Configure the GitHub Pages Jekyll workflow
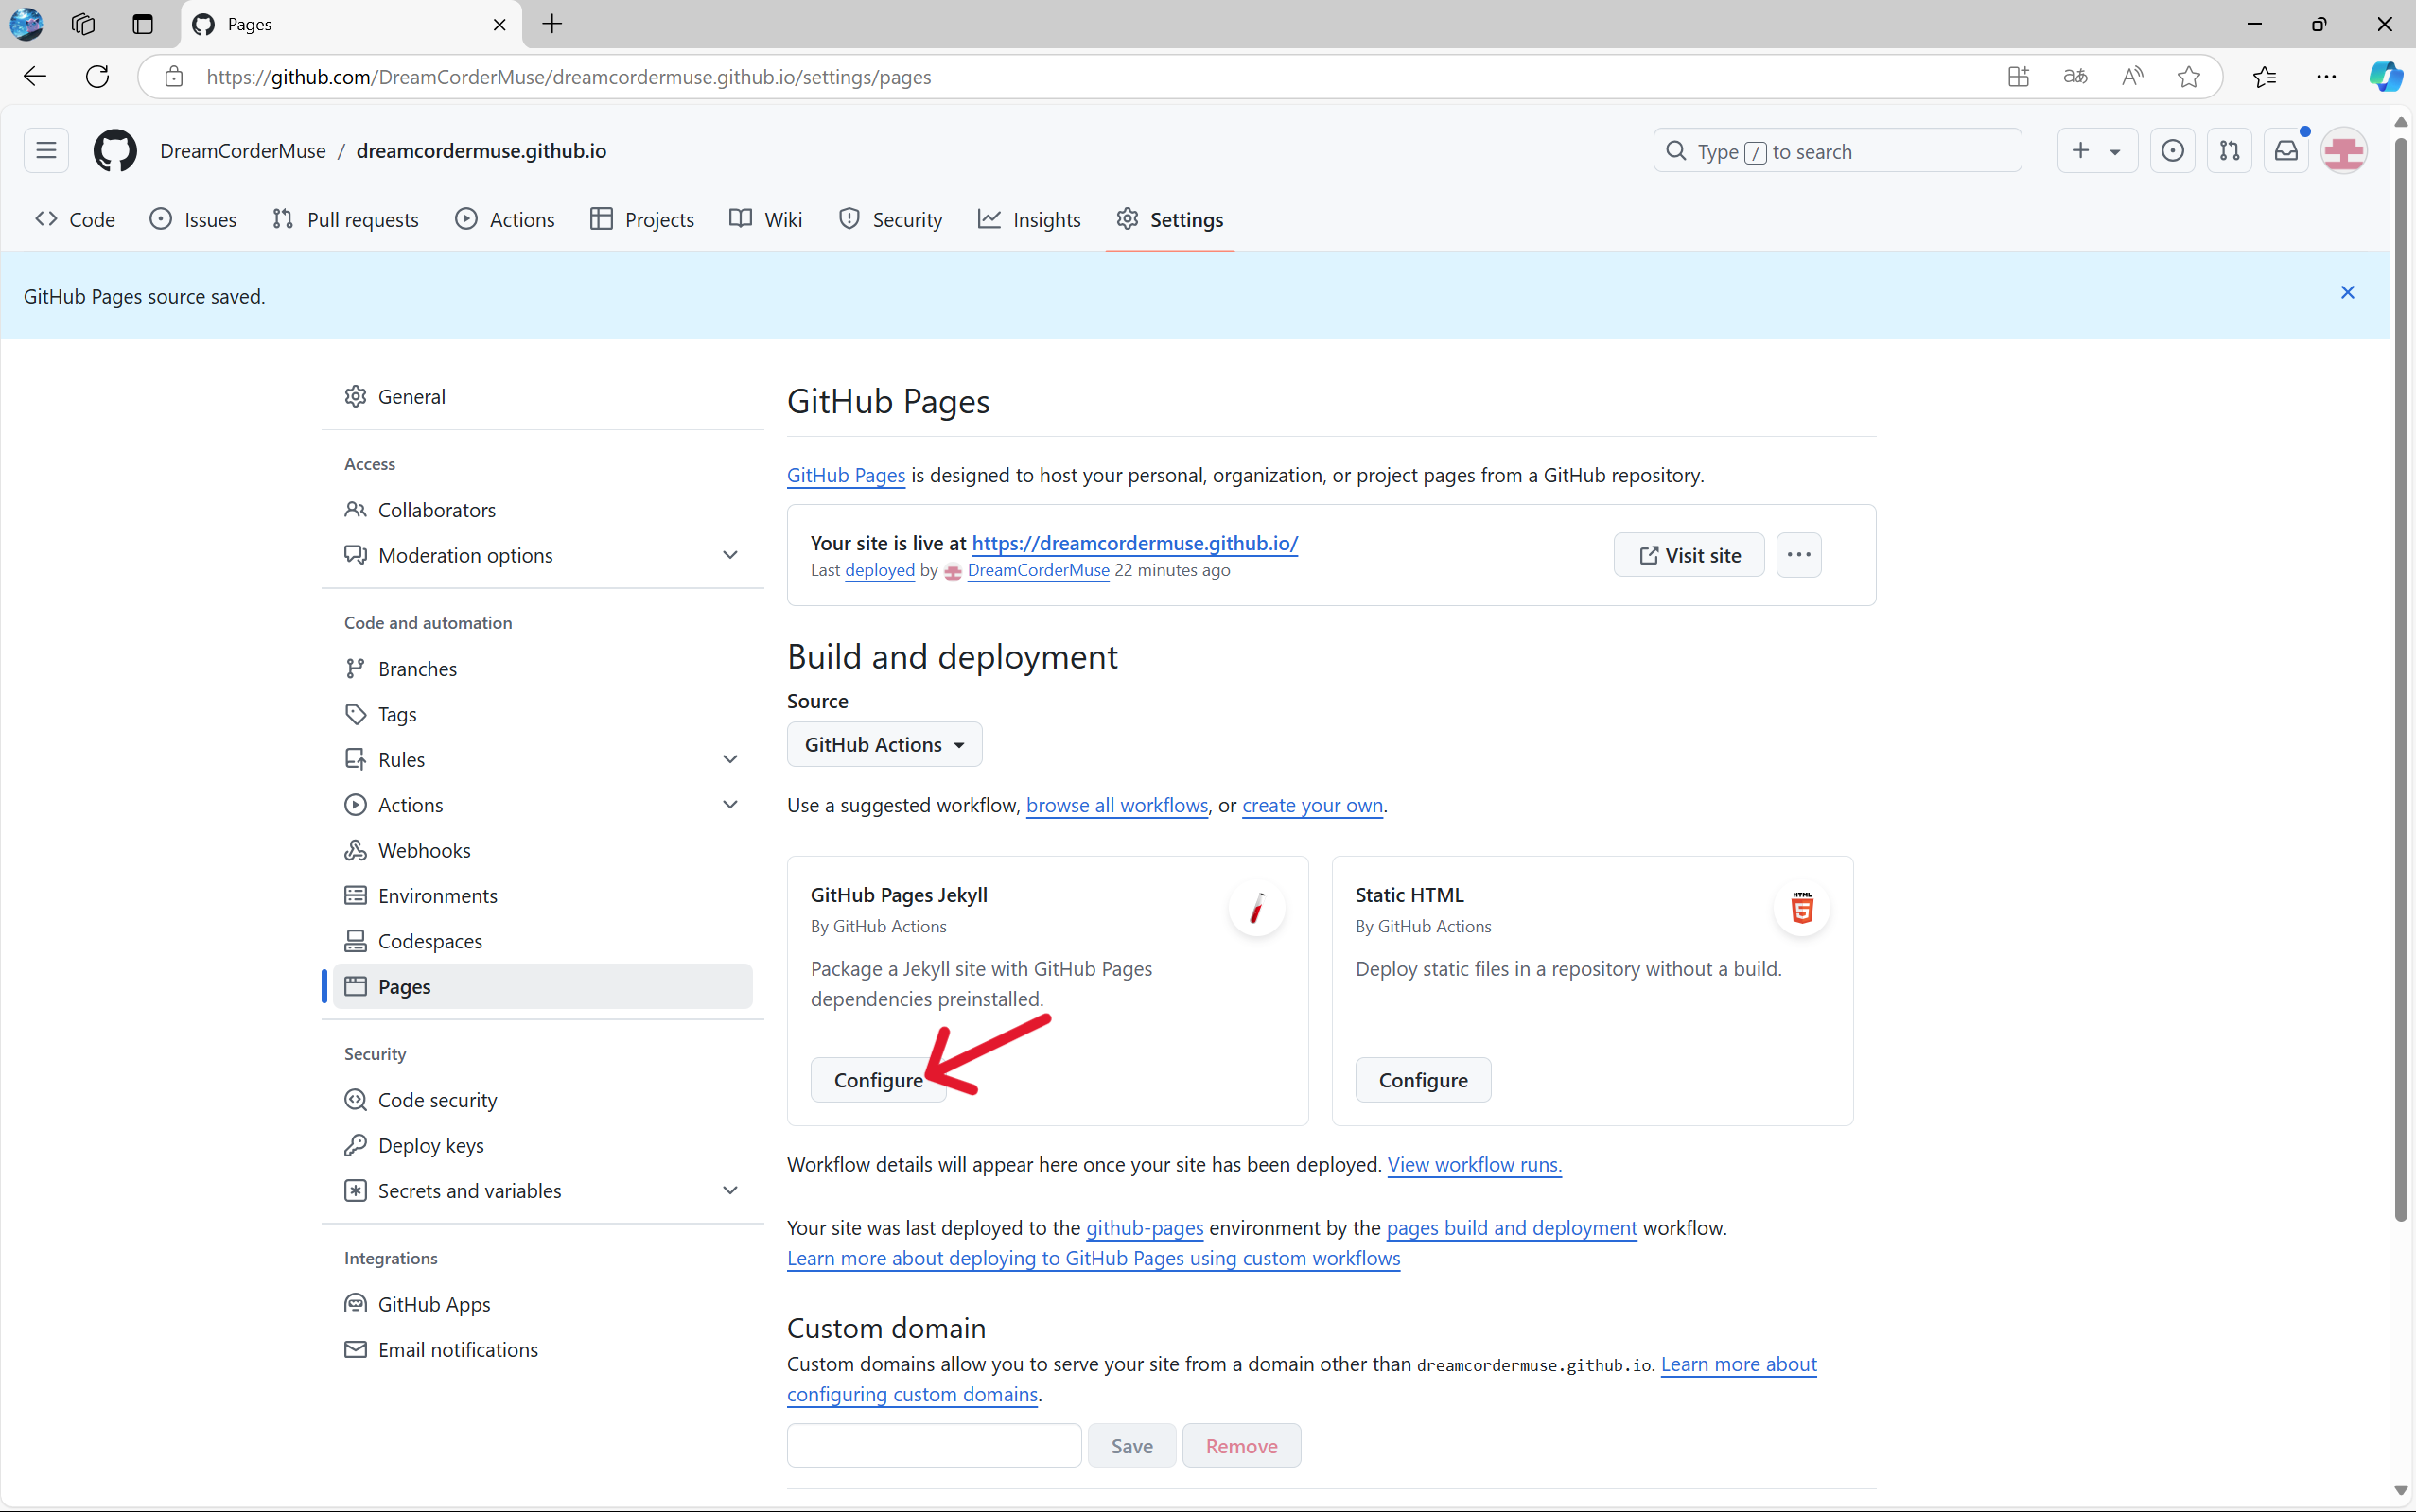 pos(879,1080)
